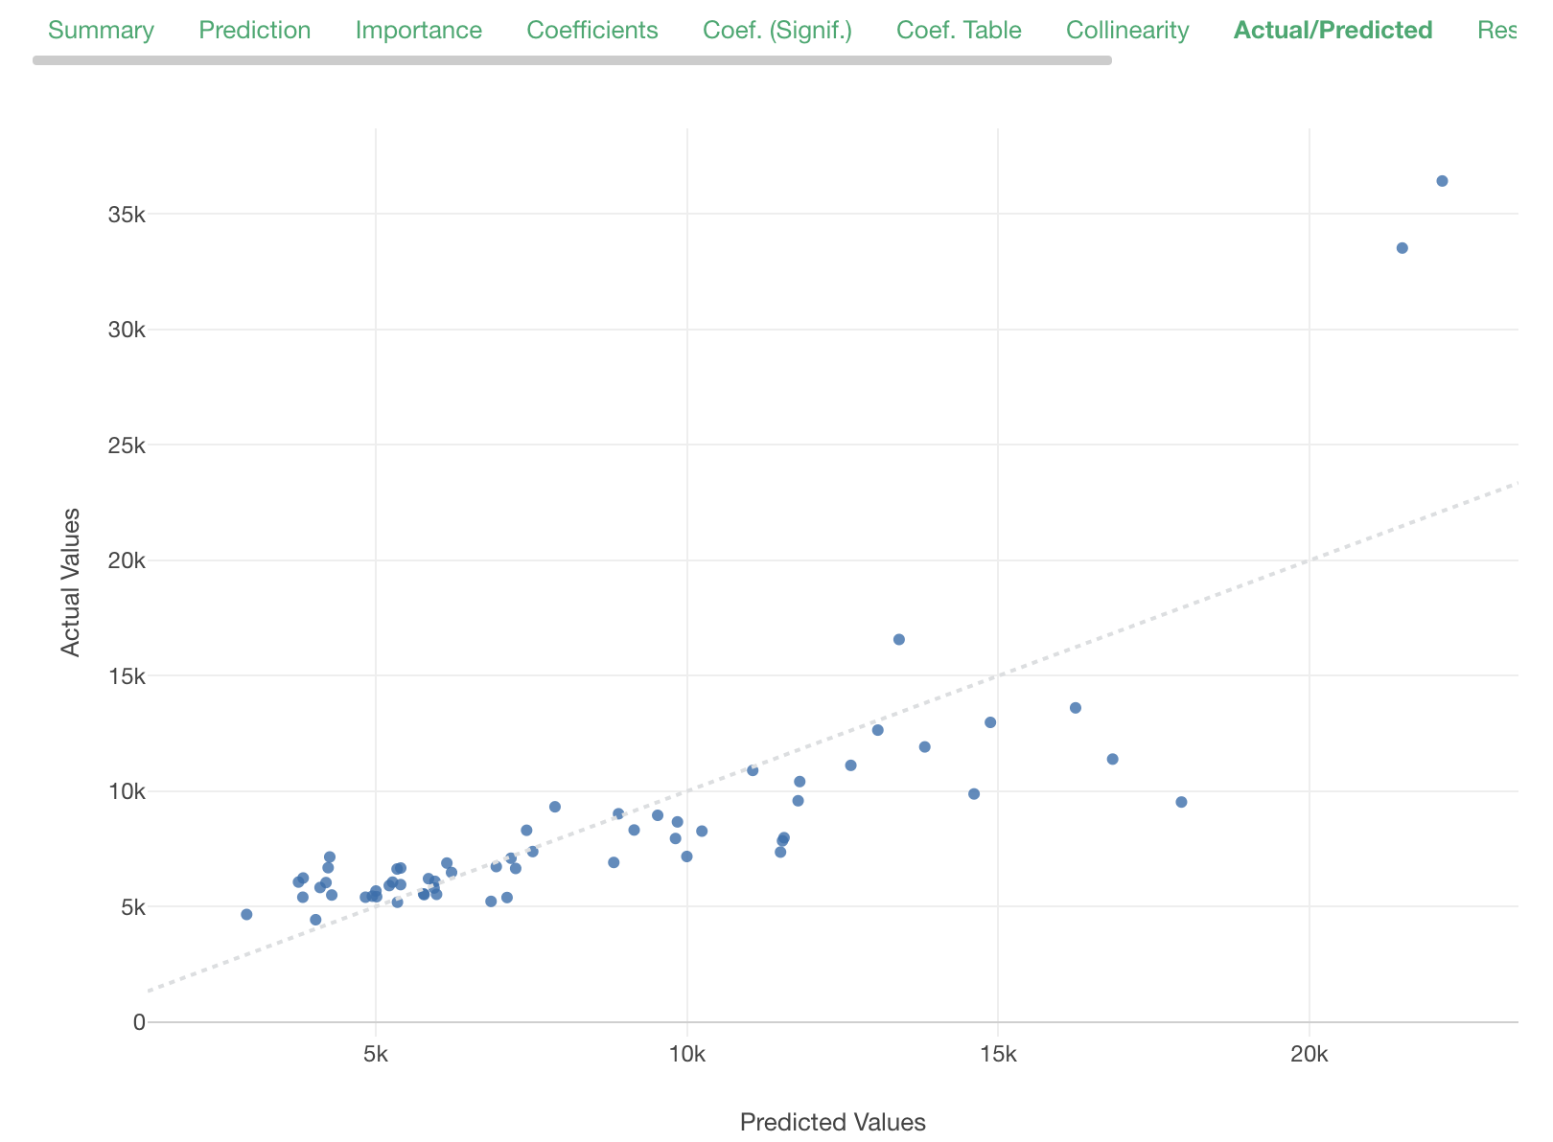The height and width of the screenshot is (1142, 1553).
Task: Click the highest data point near 36k
Action: [x=1442, y=181]
